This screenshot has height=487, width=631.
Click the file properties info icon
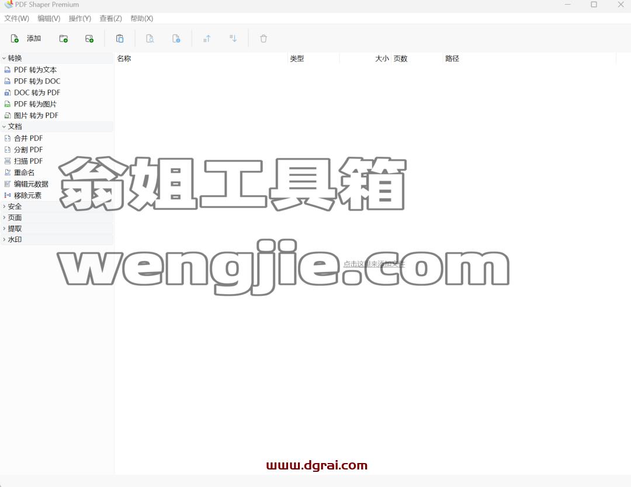coord(176,39)
